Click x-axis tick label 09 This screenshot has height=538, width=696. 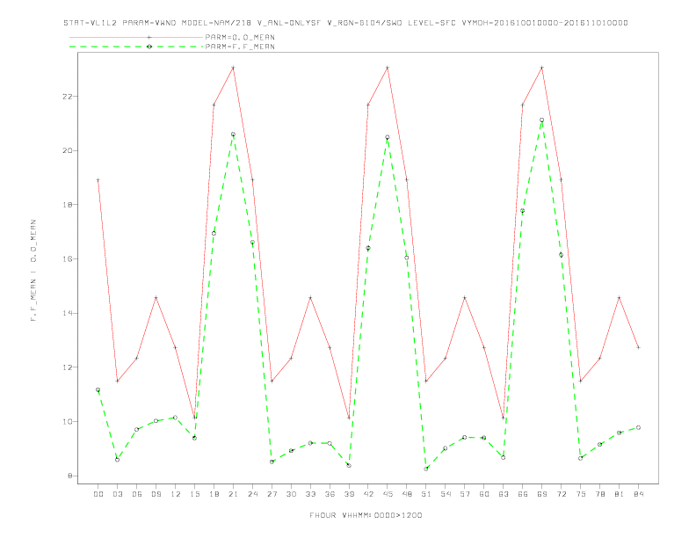coord(156,494)
